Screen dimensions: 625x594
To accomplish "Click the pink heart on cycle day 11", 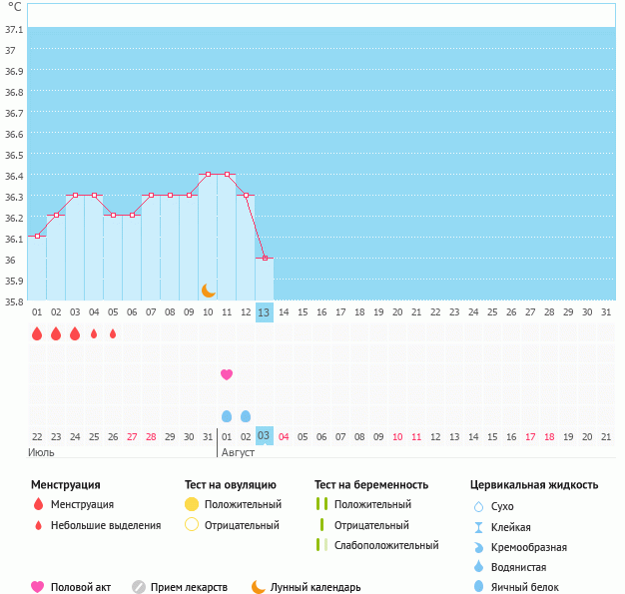I will click(227, 374).
